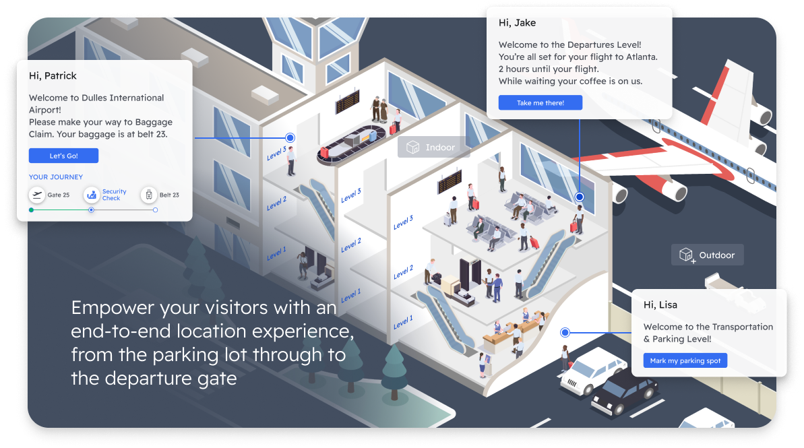Switch to the Outdoor view
The width and height of the screenshot is (804, 448).
707,255
